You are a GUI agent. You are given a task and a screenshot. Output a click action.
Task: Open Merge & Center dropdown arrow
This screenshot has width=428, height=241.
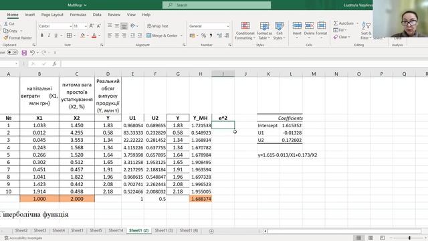[181, 35]
